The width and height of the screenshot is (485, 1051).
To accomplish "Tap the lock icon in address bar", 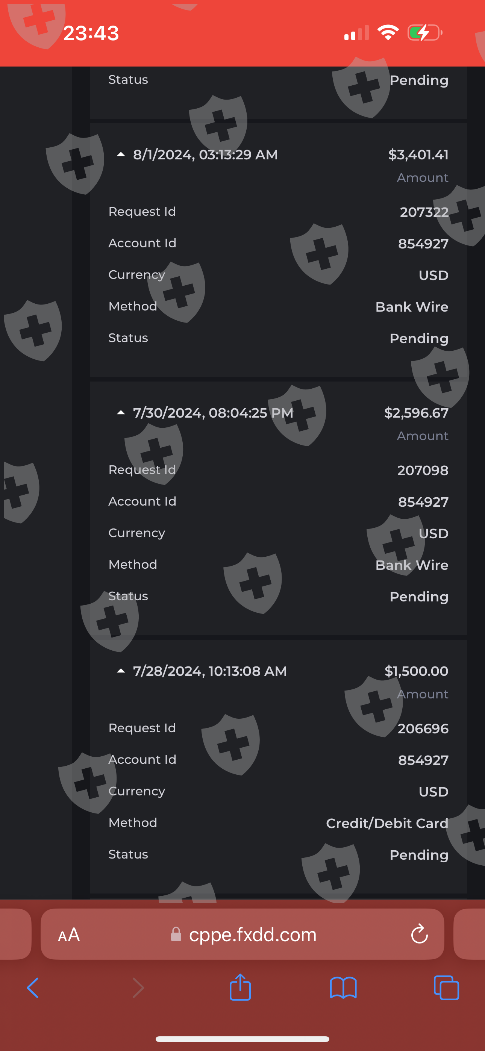I will pyautogui.click(x=176, y=934).
